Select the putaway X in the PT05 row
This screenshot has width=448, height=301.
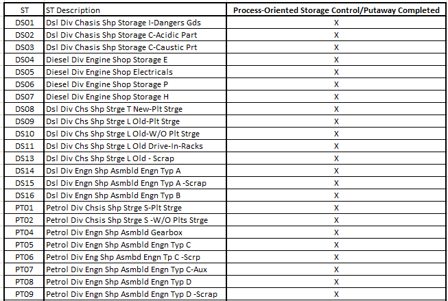click(x=336, y=245)
